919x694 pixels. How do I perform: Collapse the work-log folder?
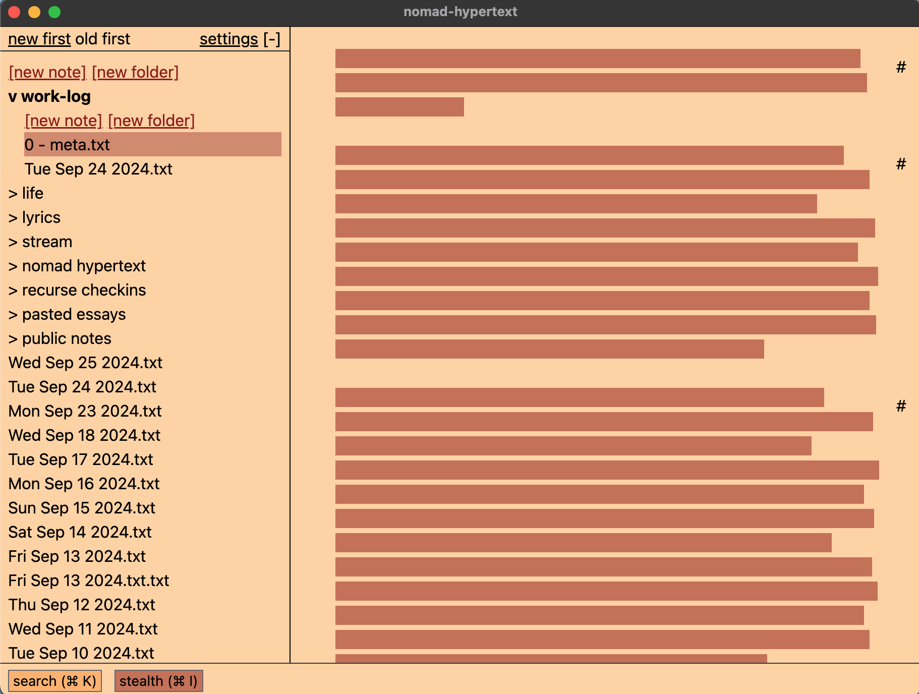tap(49, 96)
